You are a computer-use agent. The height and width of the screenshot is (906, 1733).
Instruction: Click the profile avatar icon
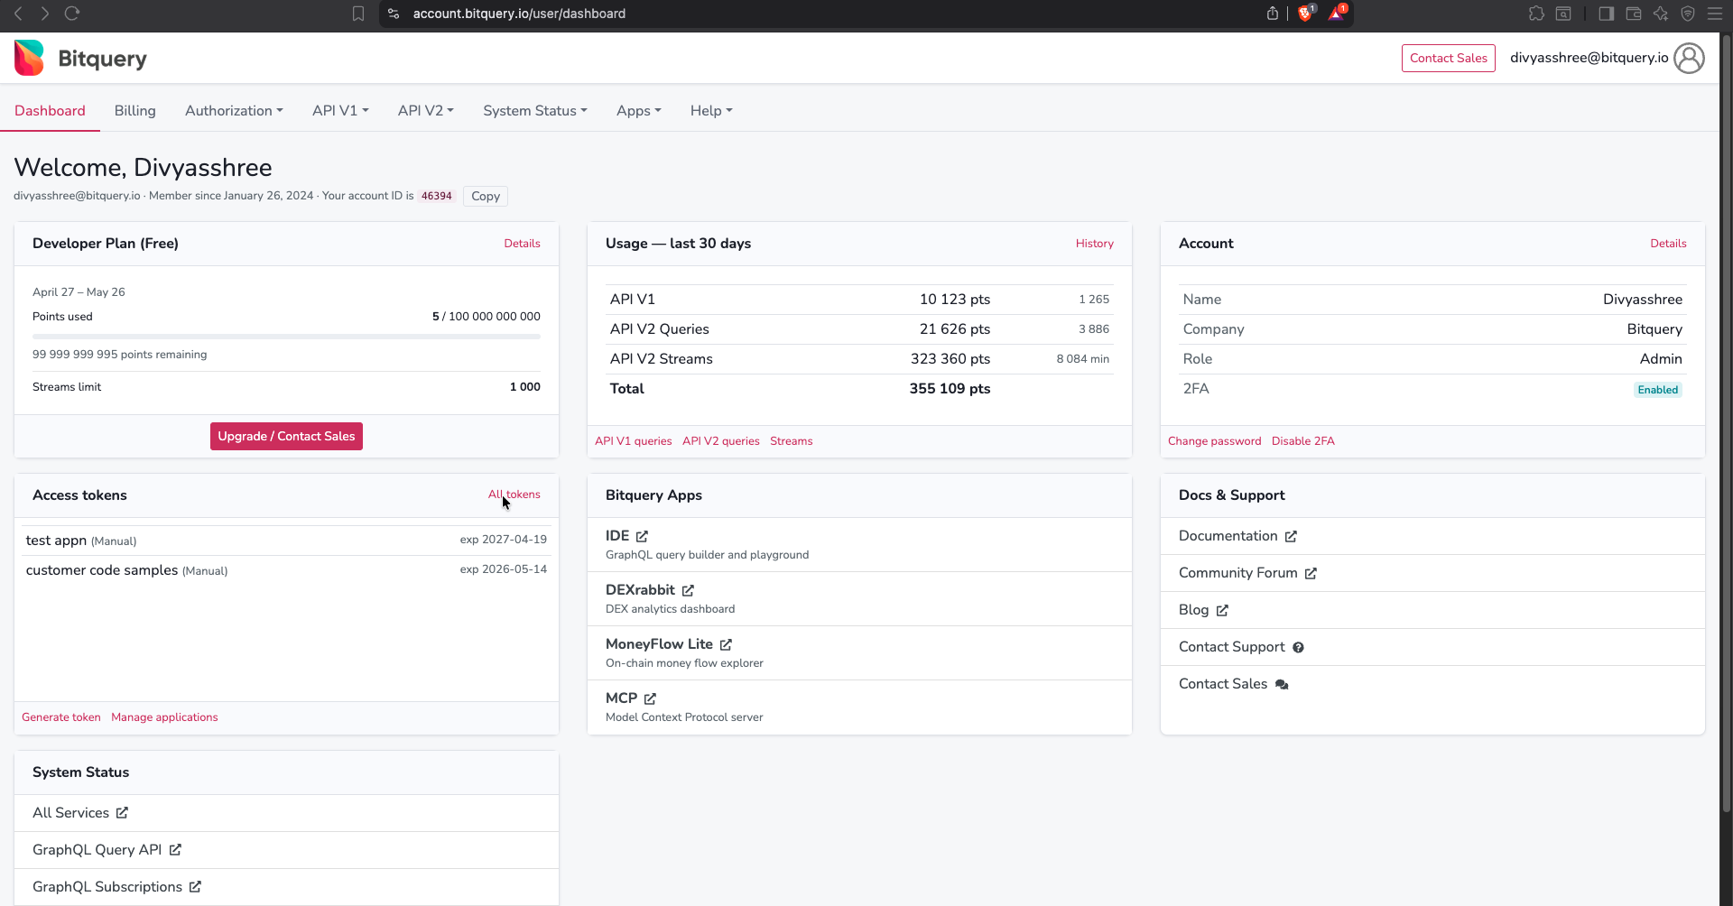click(x=1690, y=58)
